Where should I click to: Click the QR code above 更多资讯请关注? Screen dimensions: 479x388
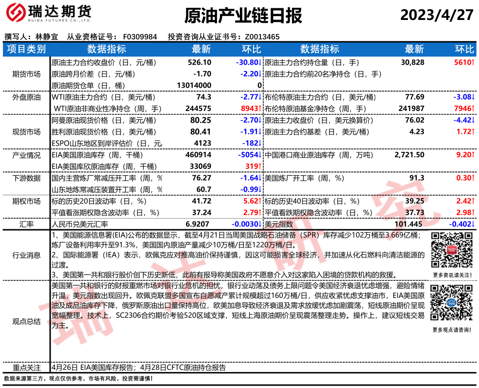[451, 249]
